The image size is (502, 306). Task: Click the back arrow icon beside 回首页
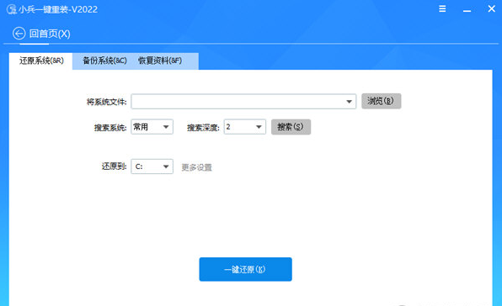tap(19, 34)
